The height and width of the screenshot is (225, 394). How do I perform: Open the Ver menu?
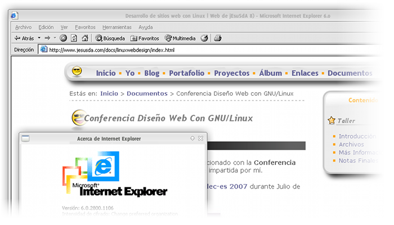point(64,27)
